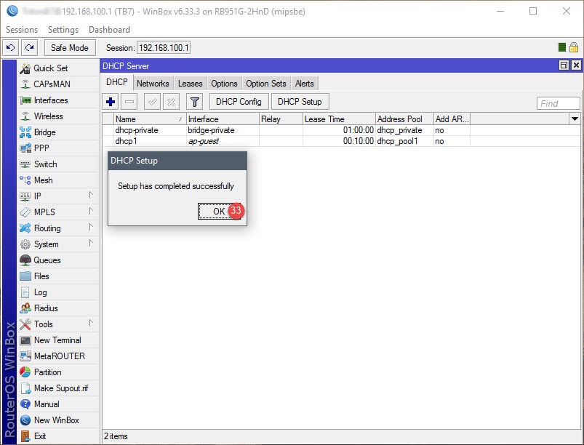Screen dimensions: 584x445
Task: Click the redo arrow button
Action: [x=29, y=48]
